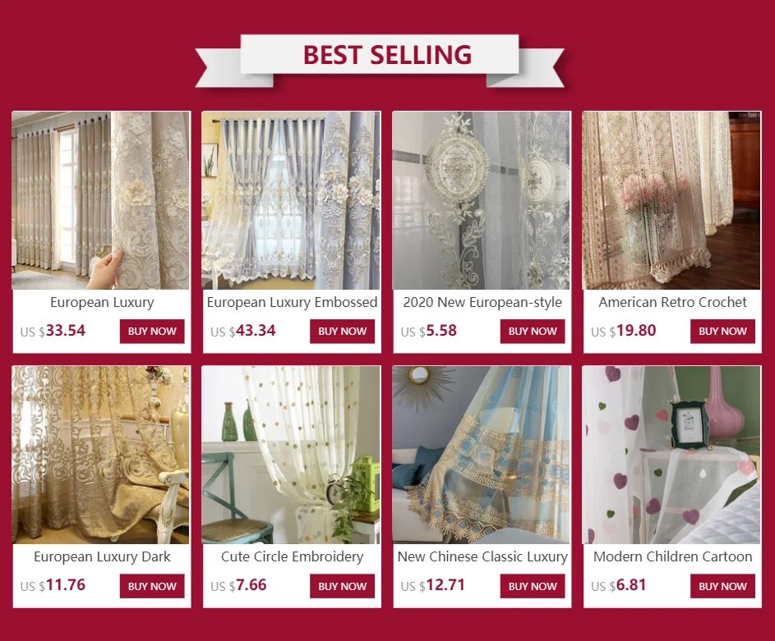Open the Modern Children Cartoon heart curtain image

[x=671, y=455]
